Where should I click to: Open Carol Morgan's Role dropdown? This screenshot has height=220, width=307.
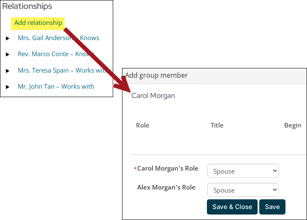243,171
